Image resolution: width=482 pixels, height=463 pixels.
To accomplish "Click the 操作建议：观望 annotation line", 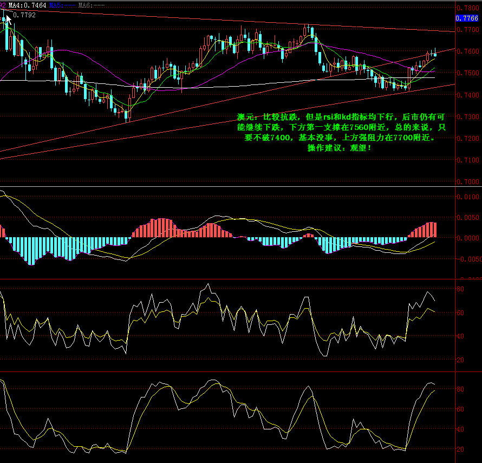I will 340,148.
